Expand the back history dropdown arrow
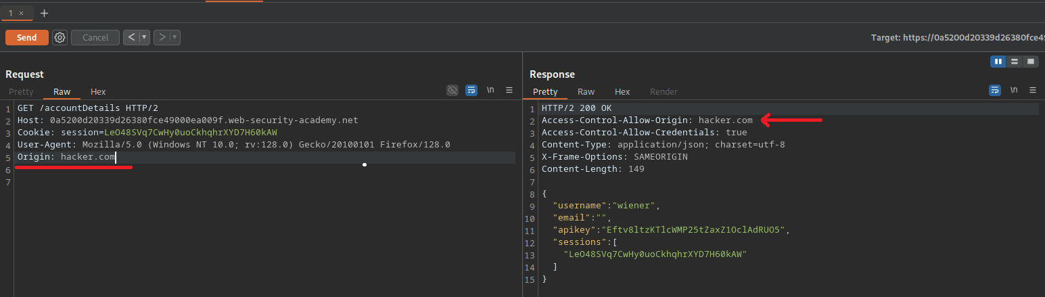 [x=144, y=38]
